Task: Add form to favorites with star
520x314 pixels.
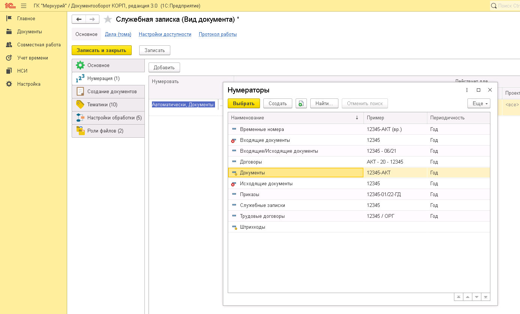Action: tap(108, 19)
